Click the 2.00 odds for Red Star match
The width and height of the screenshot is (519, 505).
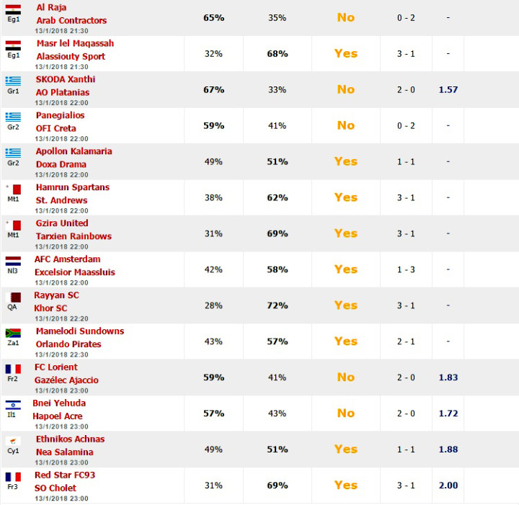tap(448, 485)
